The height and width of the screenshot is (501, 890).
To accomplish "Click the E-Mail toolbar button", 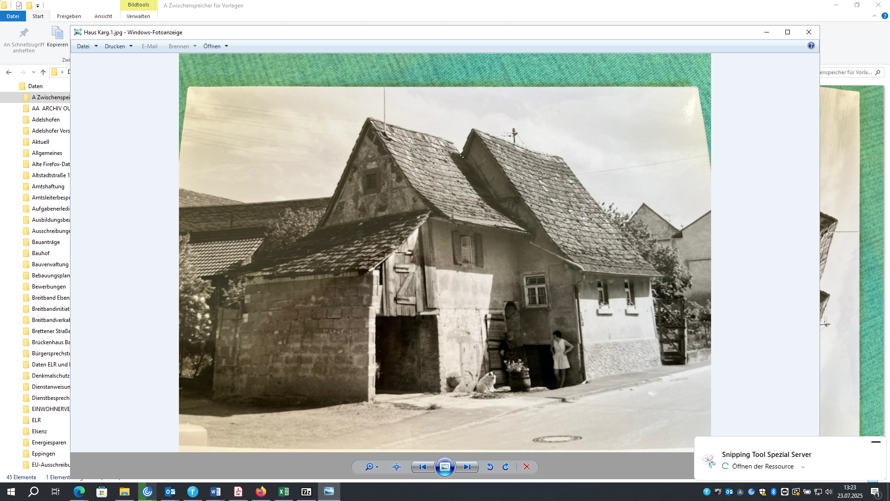I will (x=149, y=46).
